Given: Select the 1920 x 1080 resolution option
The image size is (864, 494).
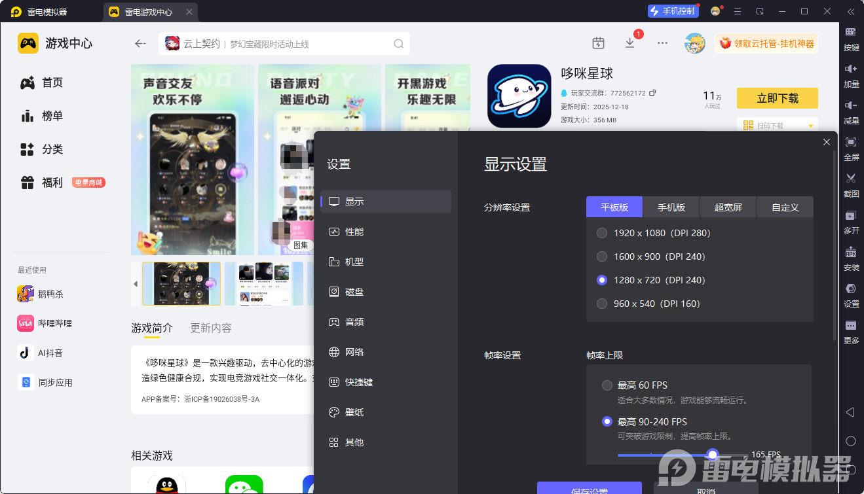Looking at the screenshot, I should [602, 233].
